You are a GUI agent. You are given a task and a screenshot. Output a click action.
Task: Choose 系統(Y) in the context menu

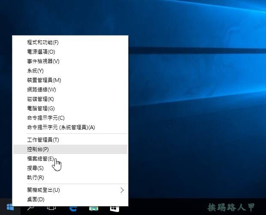tap(70, 71)
